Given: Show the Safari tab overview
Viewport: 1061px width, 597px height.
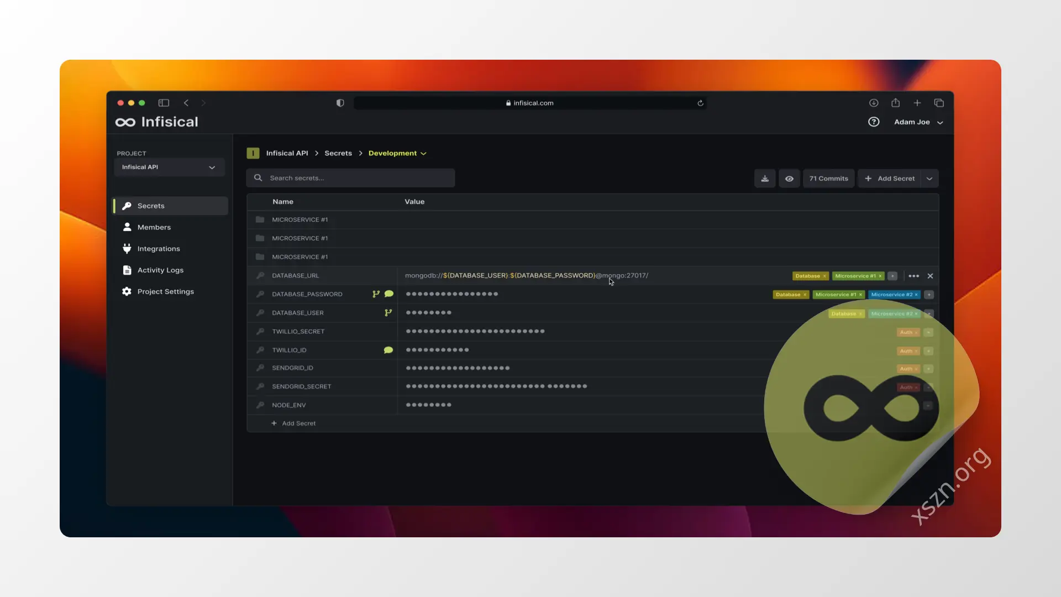Looking at the screenshot, I should (x=939, y=103).
